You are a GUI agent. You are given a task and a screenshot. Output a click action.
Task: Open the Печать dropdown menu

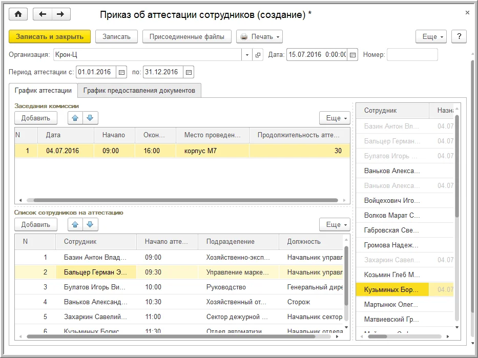point(260,37)
